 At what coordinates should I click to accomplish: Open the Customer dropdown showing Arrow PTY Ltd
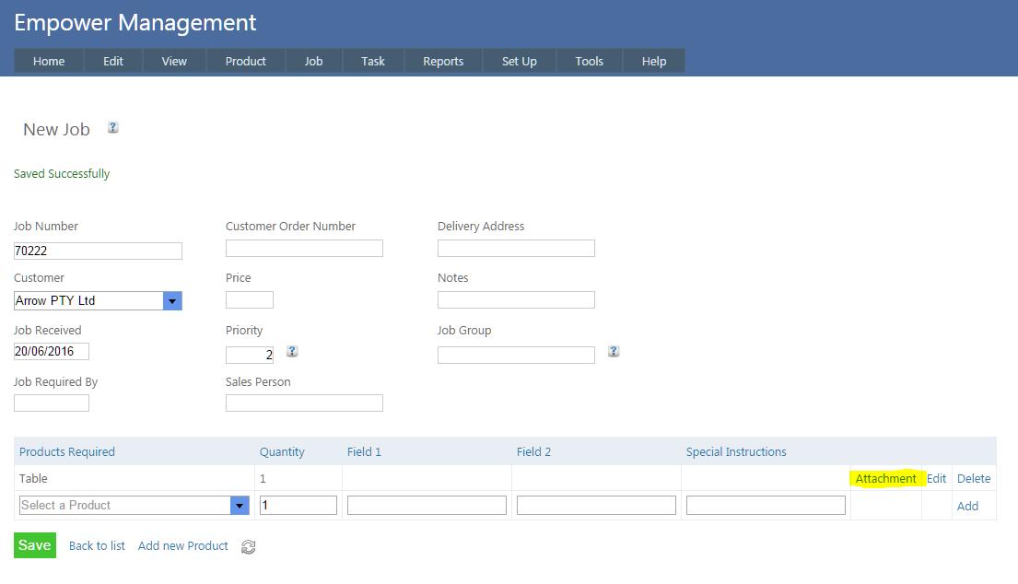(172, 301)
